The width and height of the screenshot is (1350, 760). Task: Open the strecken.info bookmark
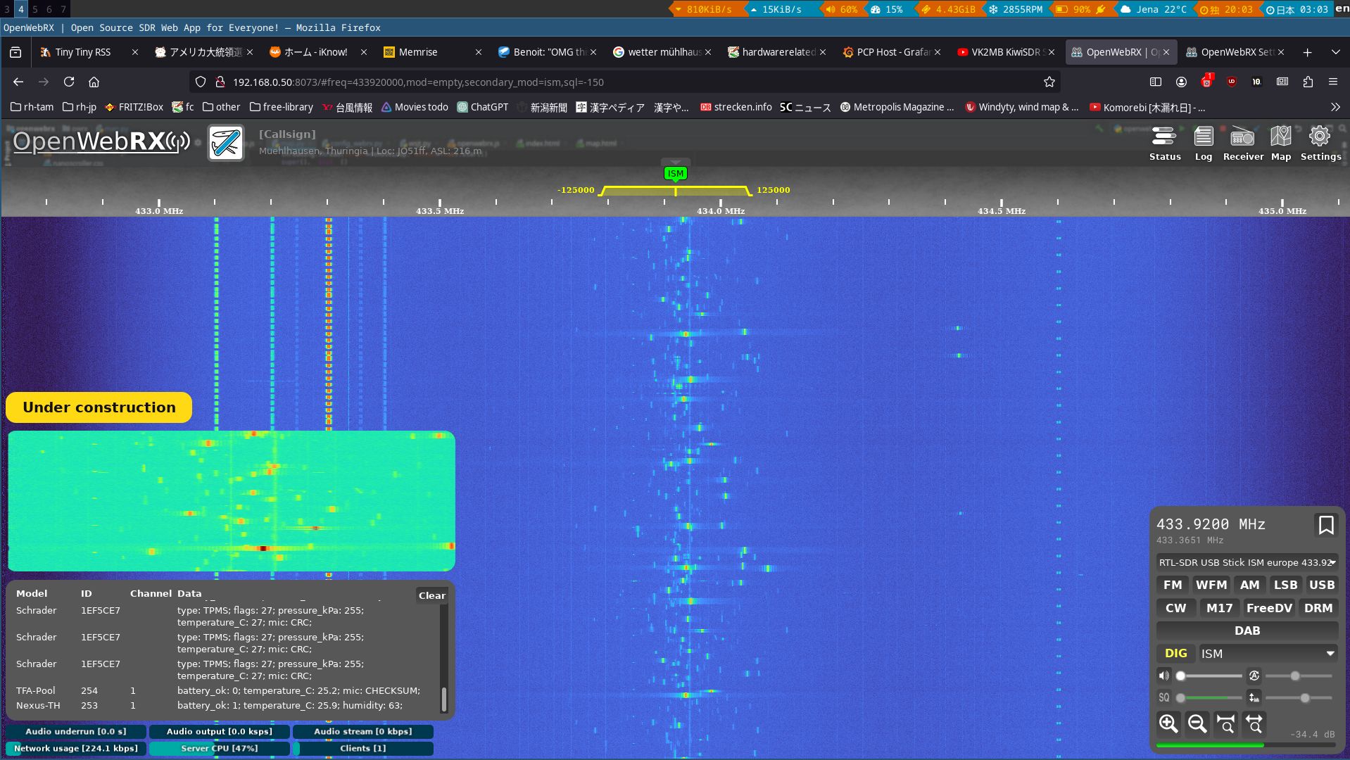click(736, 107)
